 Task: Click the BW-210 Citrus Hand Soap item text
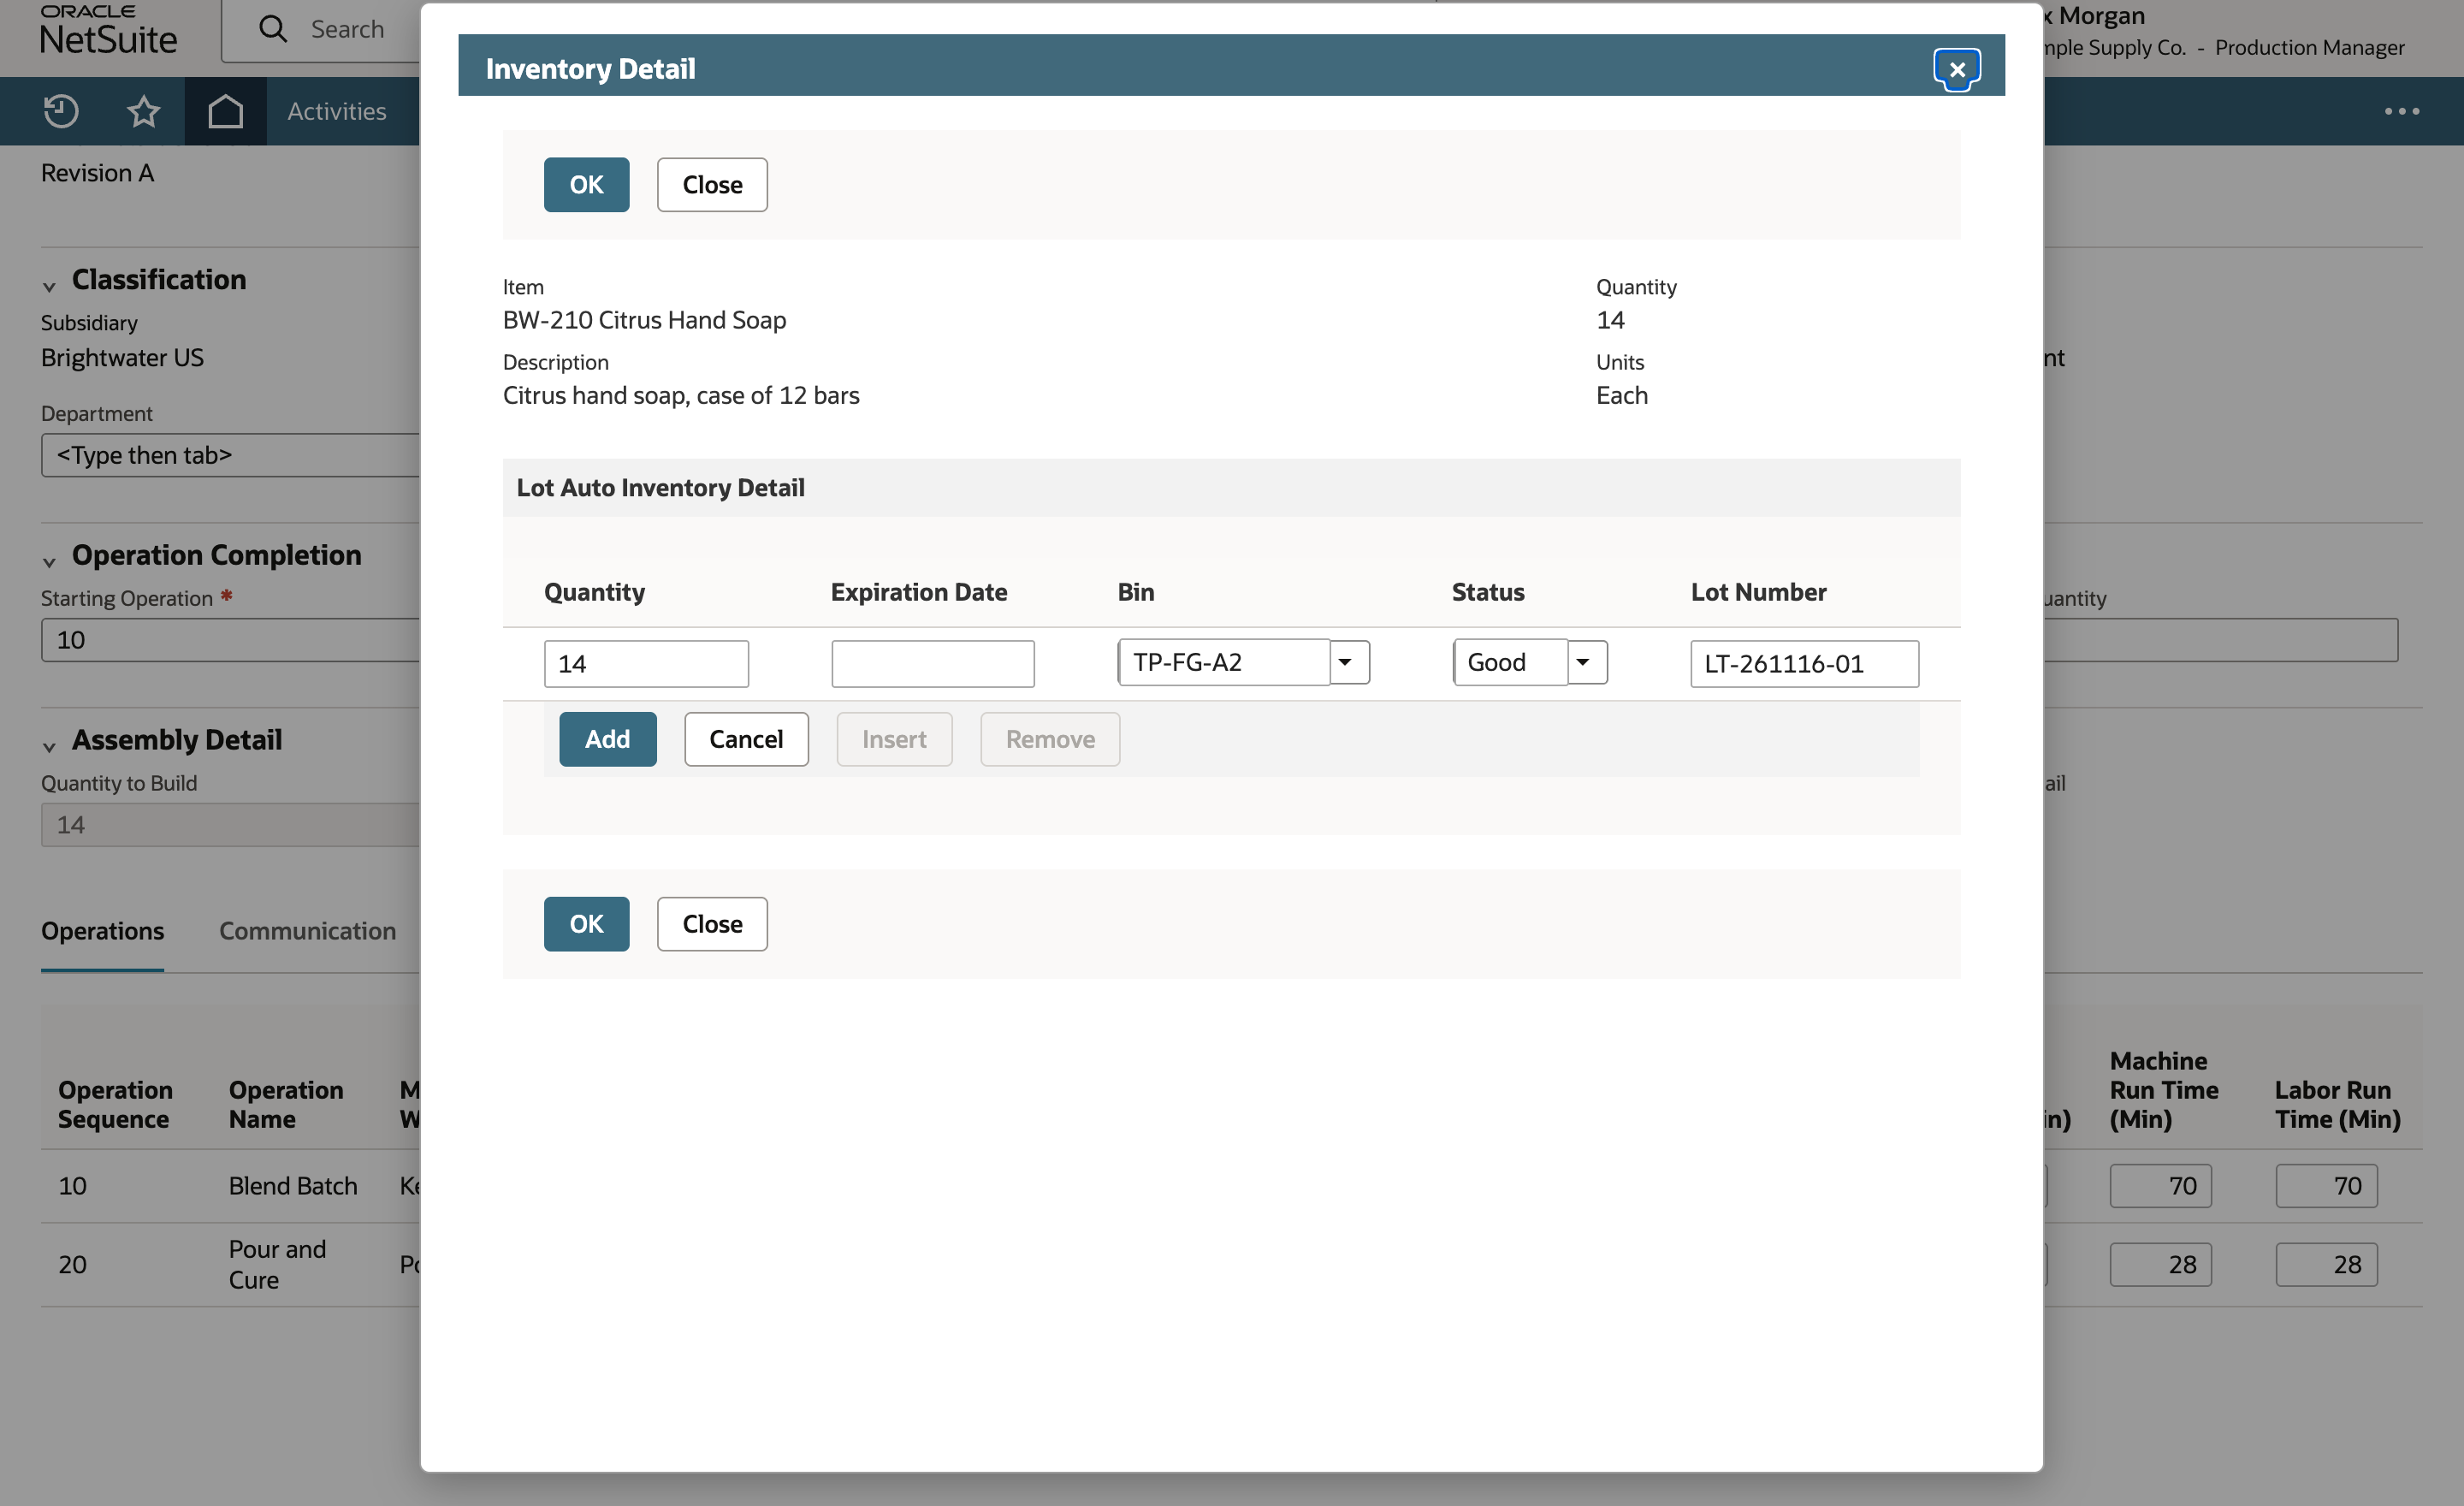644,320
